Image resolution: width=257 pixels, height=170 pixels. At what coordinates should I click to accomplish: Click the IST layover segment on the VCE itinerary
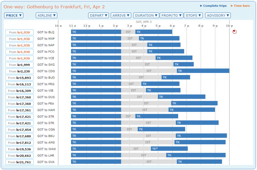[138, 58]
